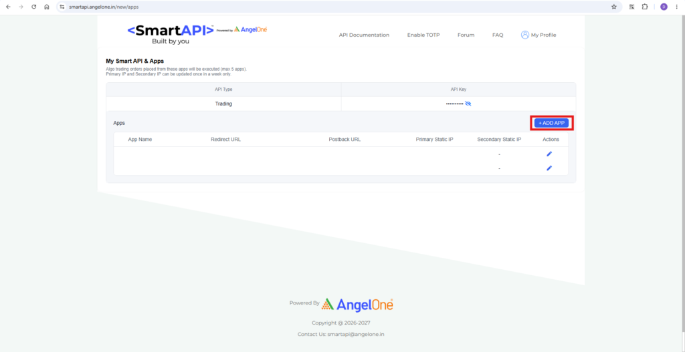Open the QR code extension icon
Viewport: 685px width, 352px height.
point(631,7)
